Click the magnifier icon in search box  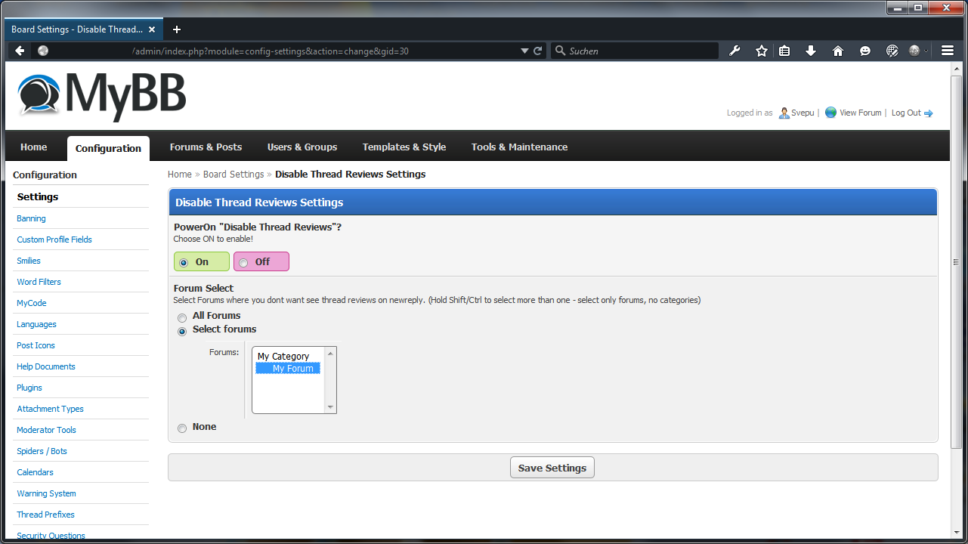560,51
